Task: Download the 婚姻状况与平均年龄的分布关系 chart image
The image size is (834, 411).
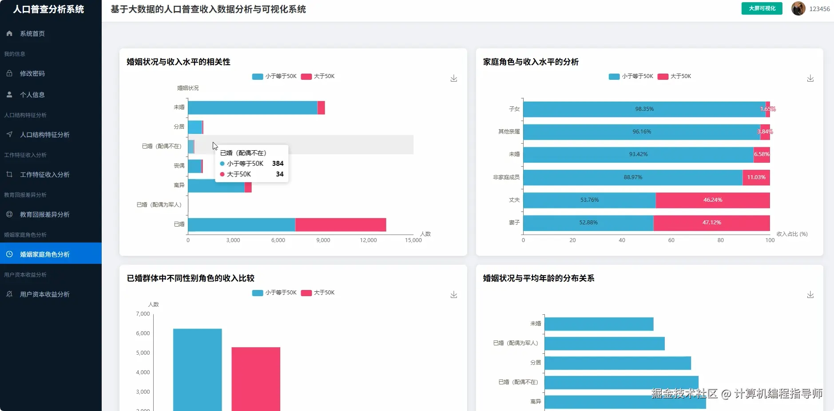Action: pyautogui.click(x=810, y=295)
